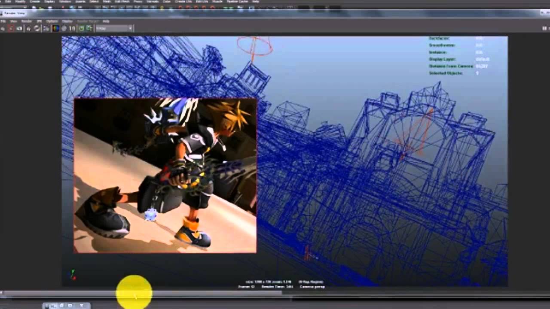
Task: Open the Pipeline Cache menu
Action: (x=237, y=2)
